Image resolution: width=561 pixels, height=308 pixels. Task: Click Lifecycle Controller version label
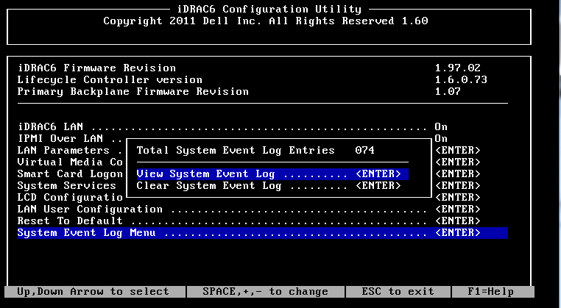coord(110,79)
